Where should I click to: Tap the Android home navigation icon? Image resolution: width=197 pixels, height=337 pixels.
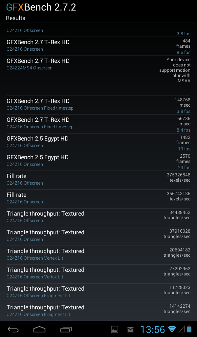(39, 329)
